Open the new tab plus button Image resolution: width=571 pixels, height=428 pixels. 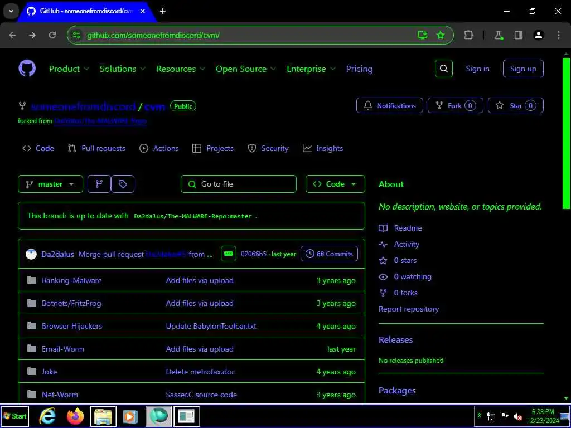click(163, 11)
